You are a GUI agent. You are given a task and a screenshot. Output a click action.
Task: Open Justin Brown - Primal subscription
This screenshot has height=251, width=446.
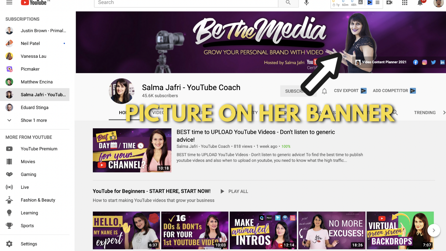click(35, 31)
